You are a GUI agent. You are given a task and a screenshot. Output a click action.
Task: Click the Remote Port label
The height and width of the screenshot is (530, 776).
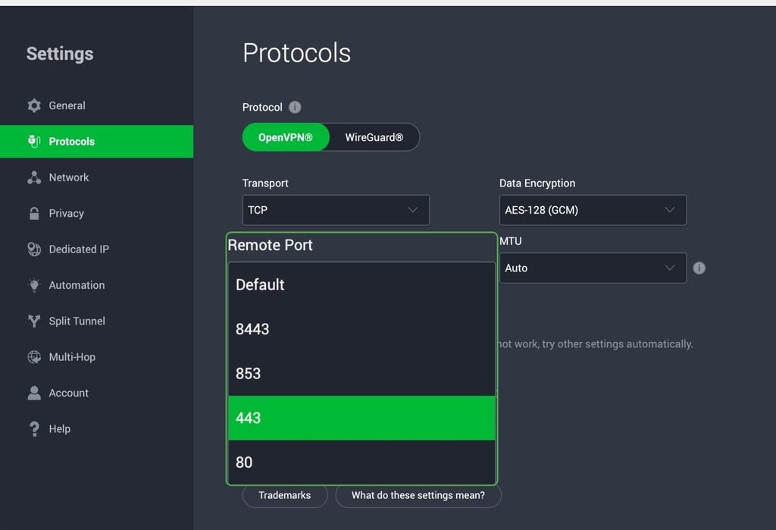tap(271, 245)
